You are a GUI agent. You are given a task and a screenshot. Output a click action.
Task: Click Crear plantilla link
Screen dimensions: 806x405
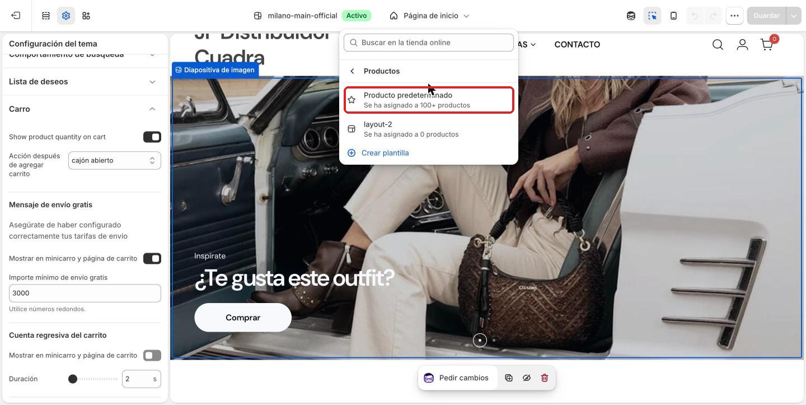coord(385,153)
